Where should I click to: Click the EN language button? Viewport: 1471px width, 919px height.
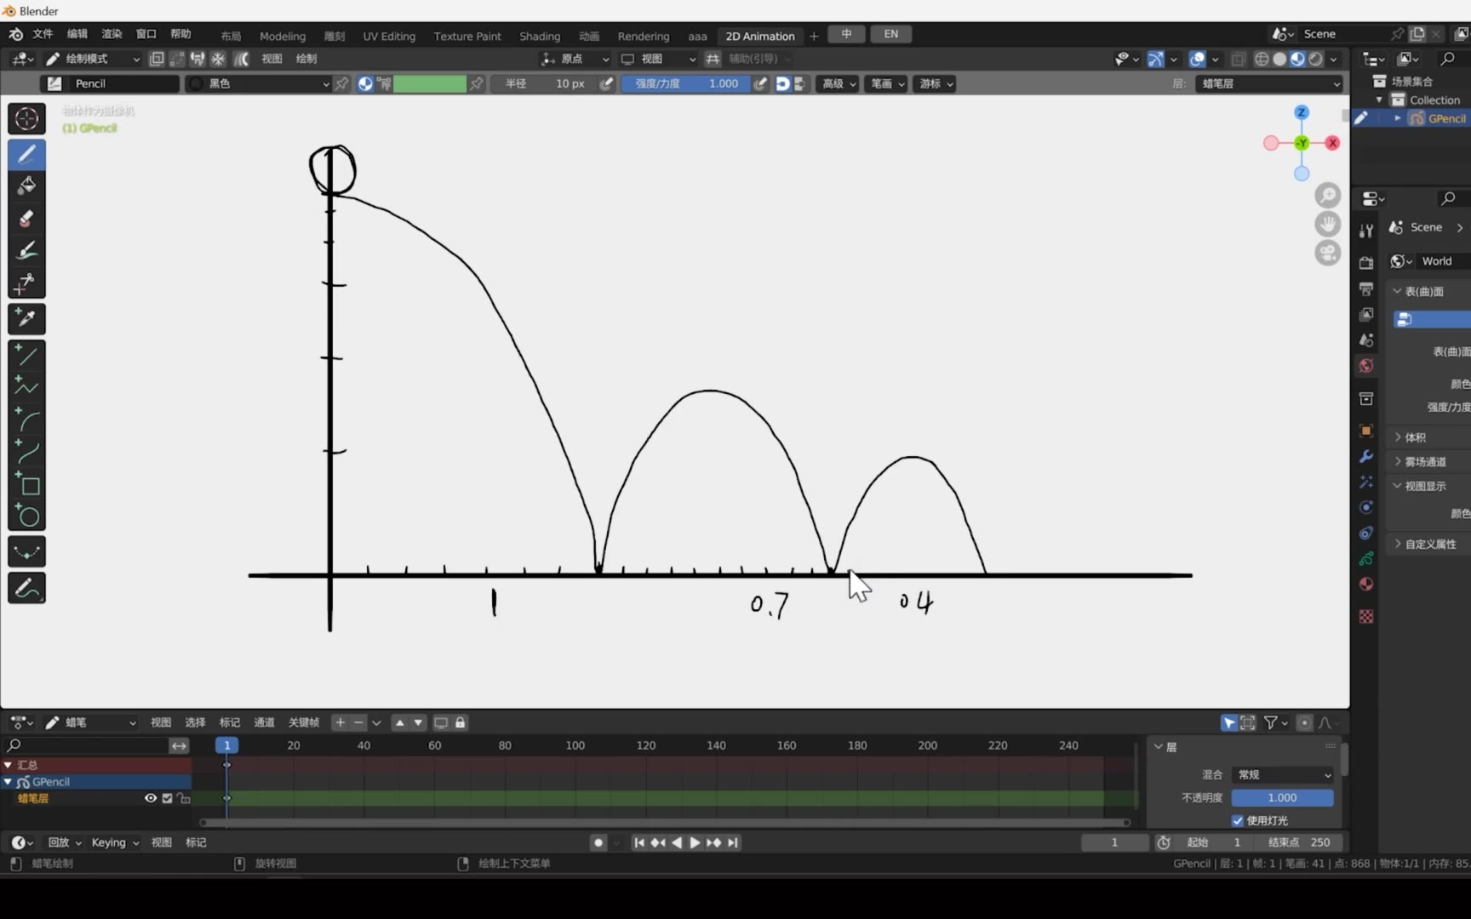click(x=891, y=34)
